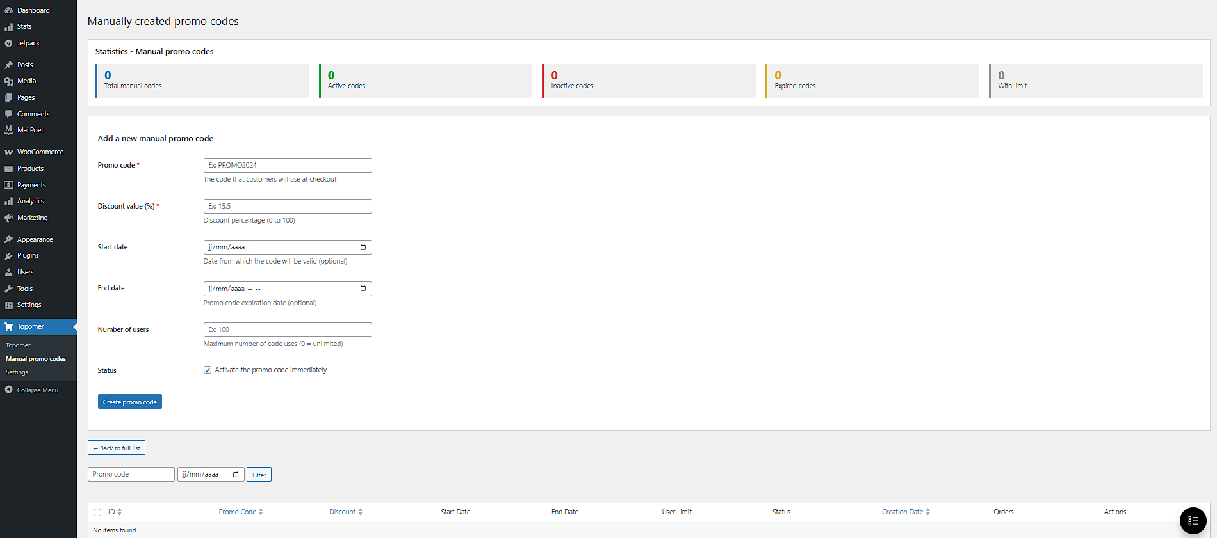Viewport: 1217px width, 538px height.
Task: Click the MailPoet M icon
Action: point(8,130)
